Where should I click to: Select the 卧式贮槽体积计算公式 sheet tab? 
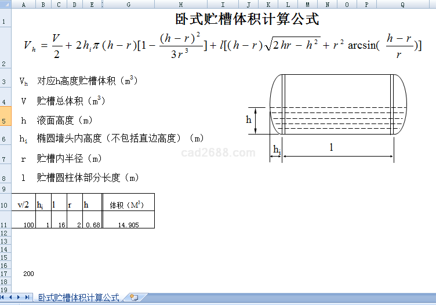pyautogui.click(x=78, y=297)
